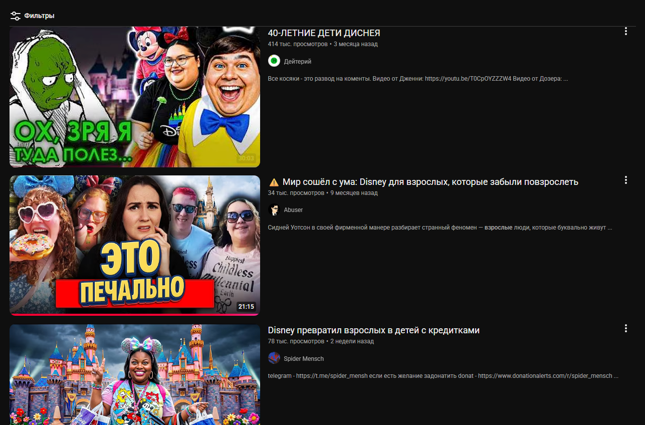Click the Spider Mensch channel avatar
Viewport: 645px width, 425px height.
[274, 358]
